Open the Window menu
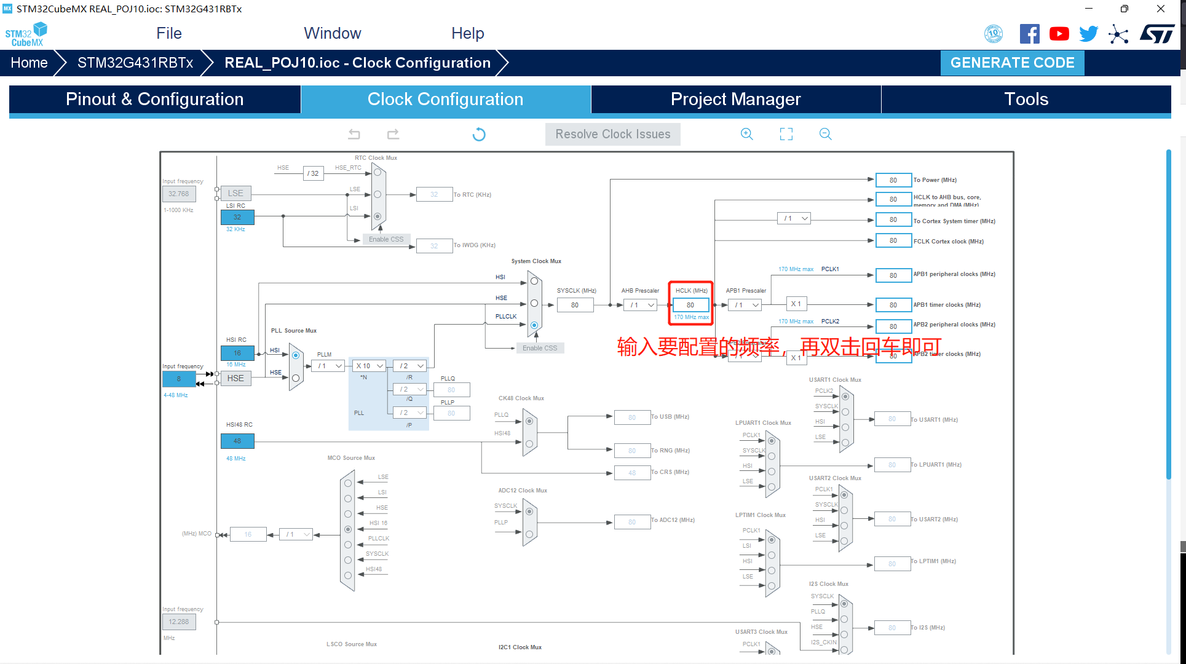The image size is (1186, 664). 333,33
